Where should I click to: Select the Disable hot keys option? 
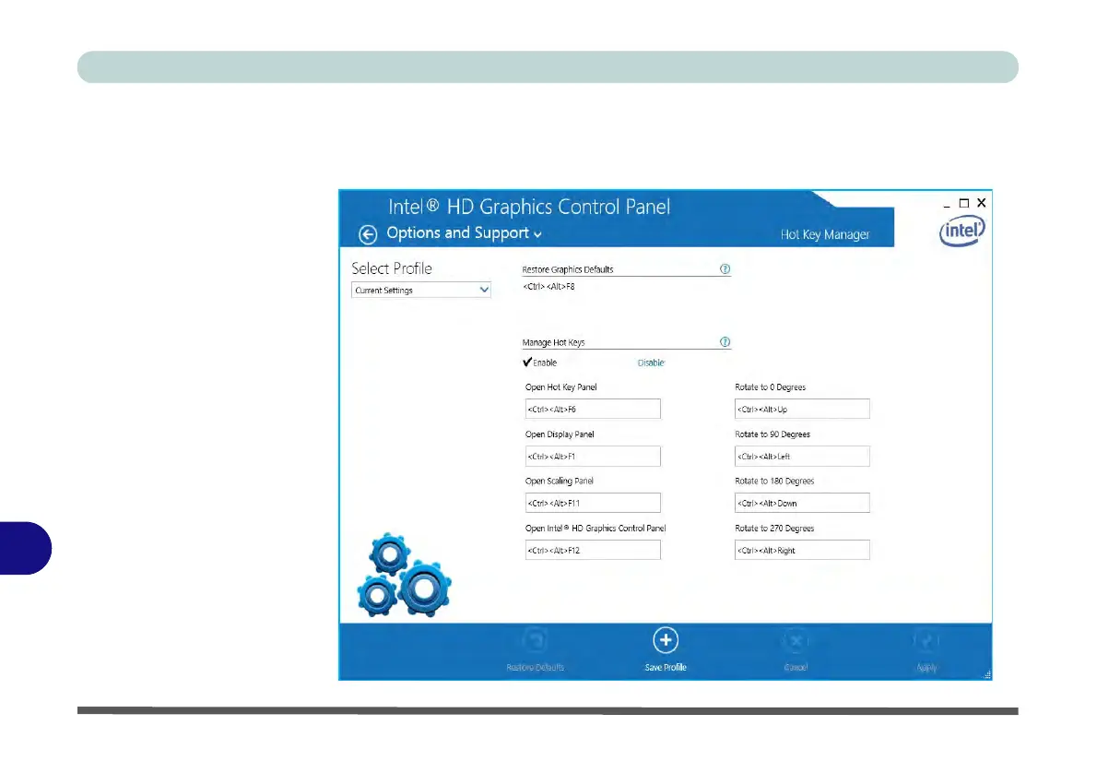coord(651,363)
